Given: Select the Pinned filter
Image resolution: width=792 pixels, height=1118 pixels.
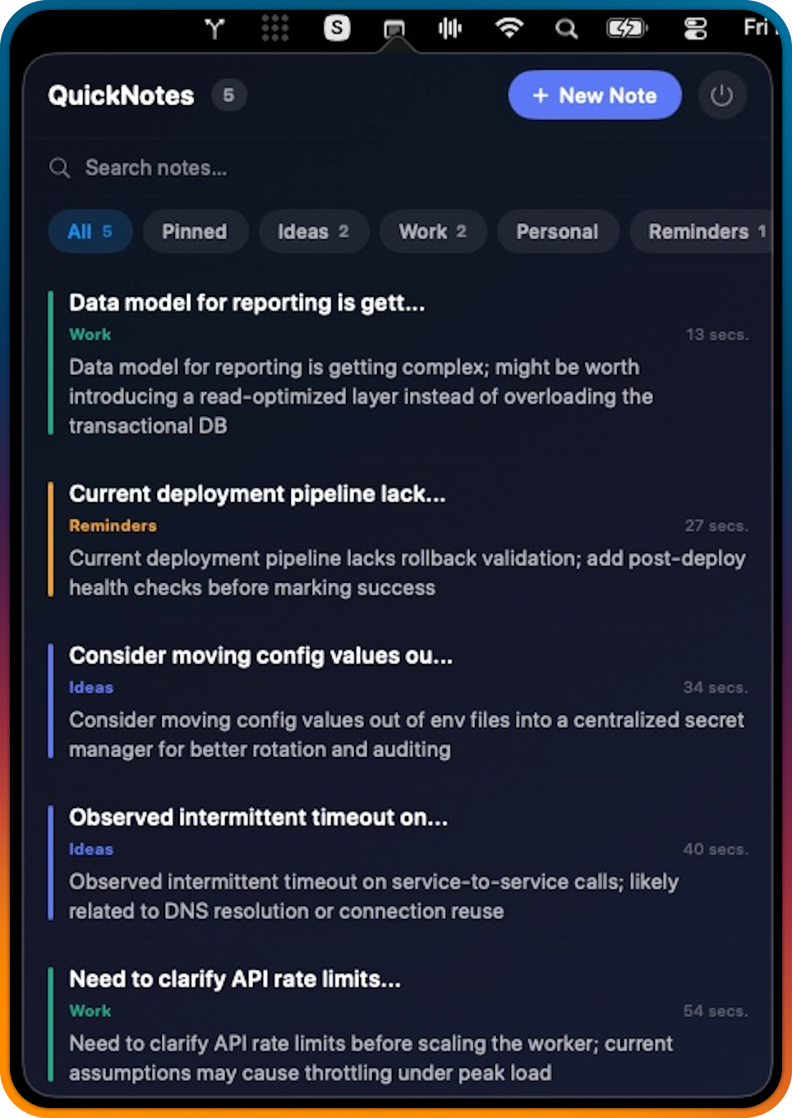Looking at the screenshot, I should (x=195, y=231).
